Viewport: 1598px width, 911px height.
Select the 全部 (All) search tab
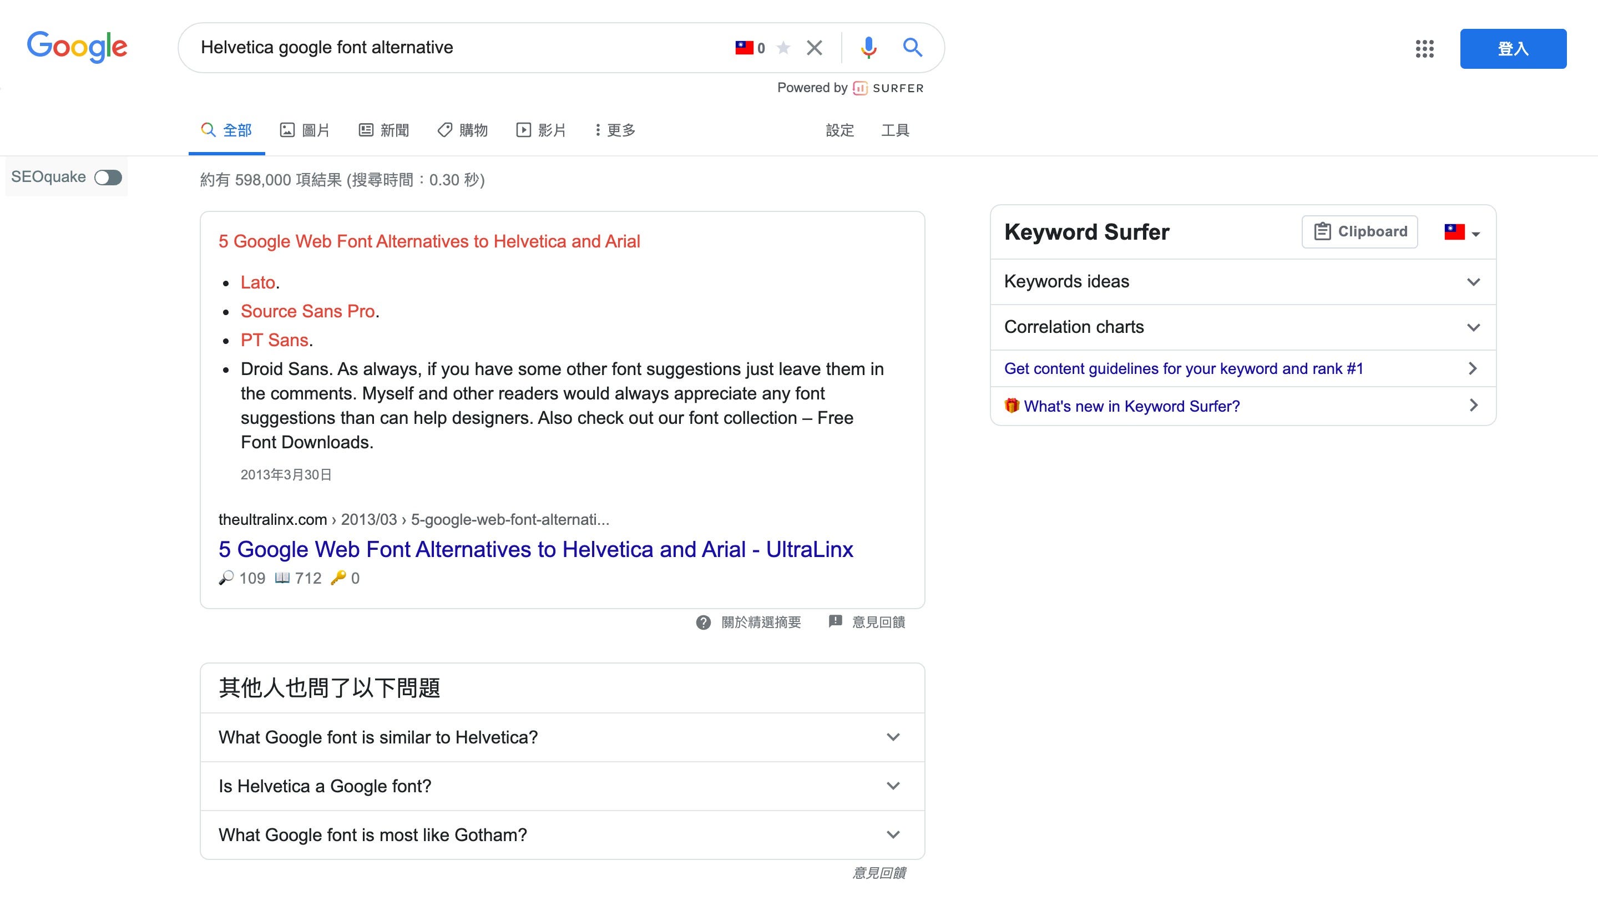(226, 130)
